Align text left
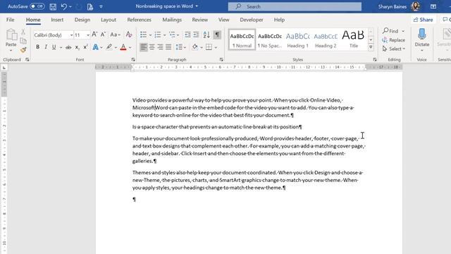 pos(144,47)
